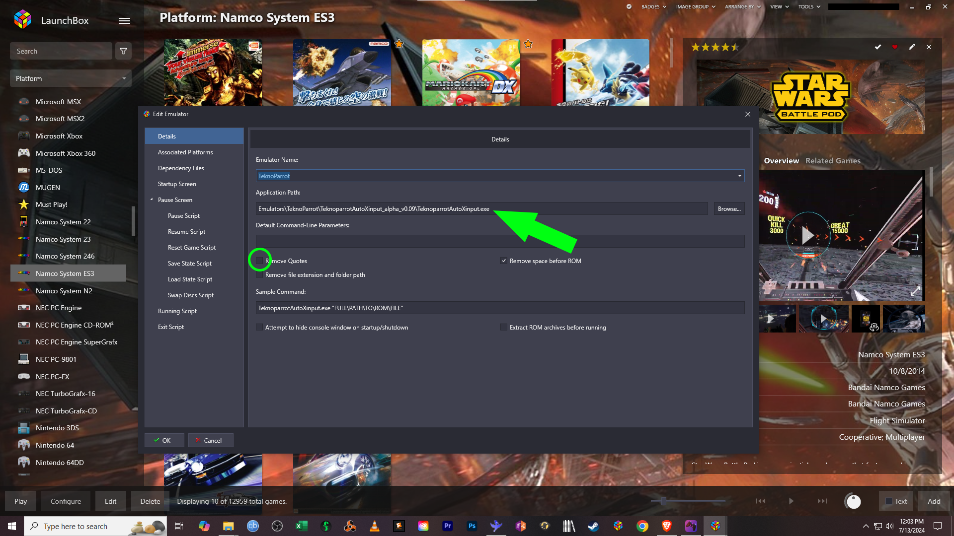The width and height of the screenshot is (954, 536).
Task: Select the Mario Kart Arcade GP DX cover
Action: pyautogui.click(x=471, y=72)
